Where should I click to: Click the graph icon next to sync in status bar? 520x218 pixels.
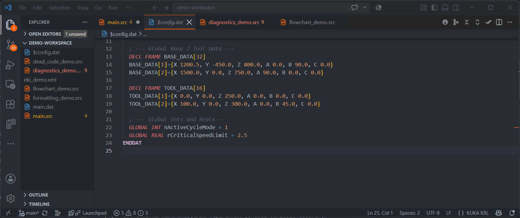tap(58, 213)
